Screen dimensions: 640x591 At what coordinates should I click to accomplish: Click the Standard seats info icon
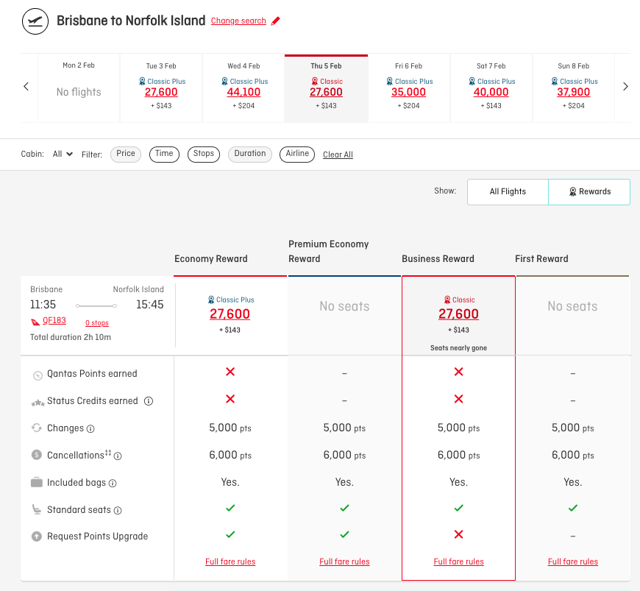pyautogui.click(x=118, y=510)
